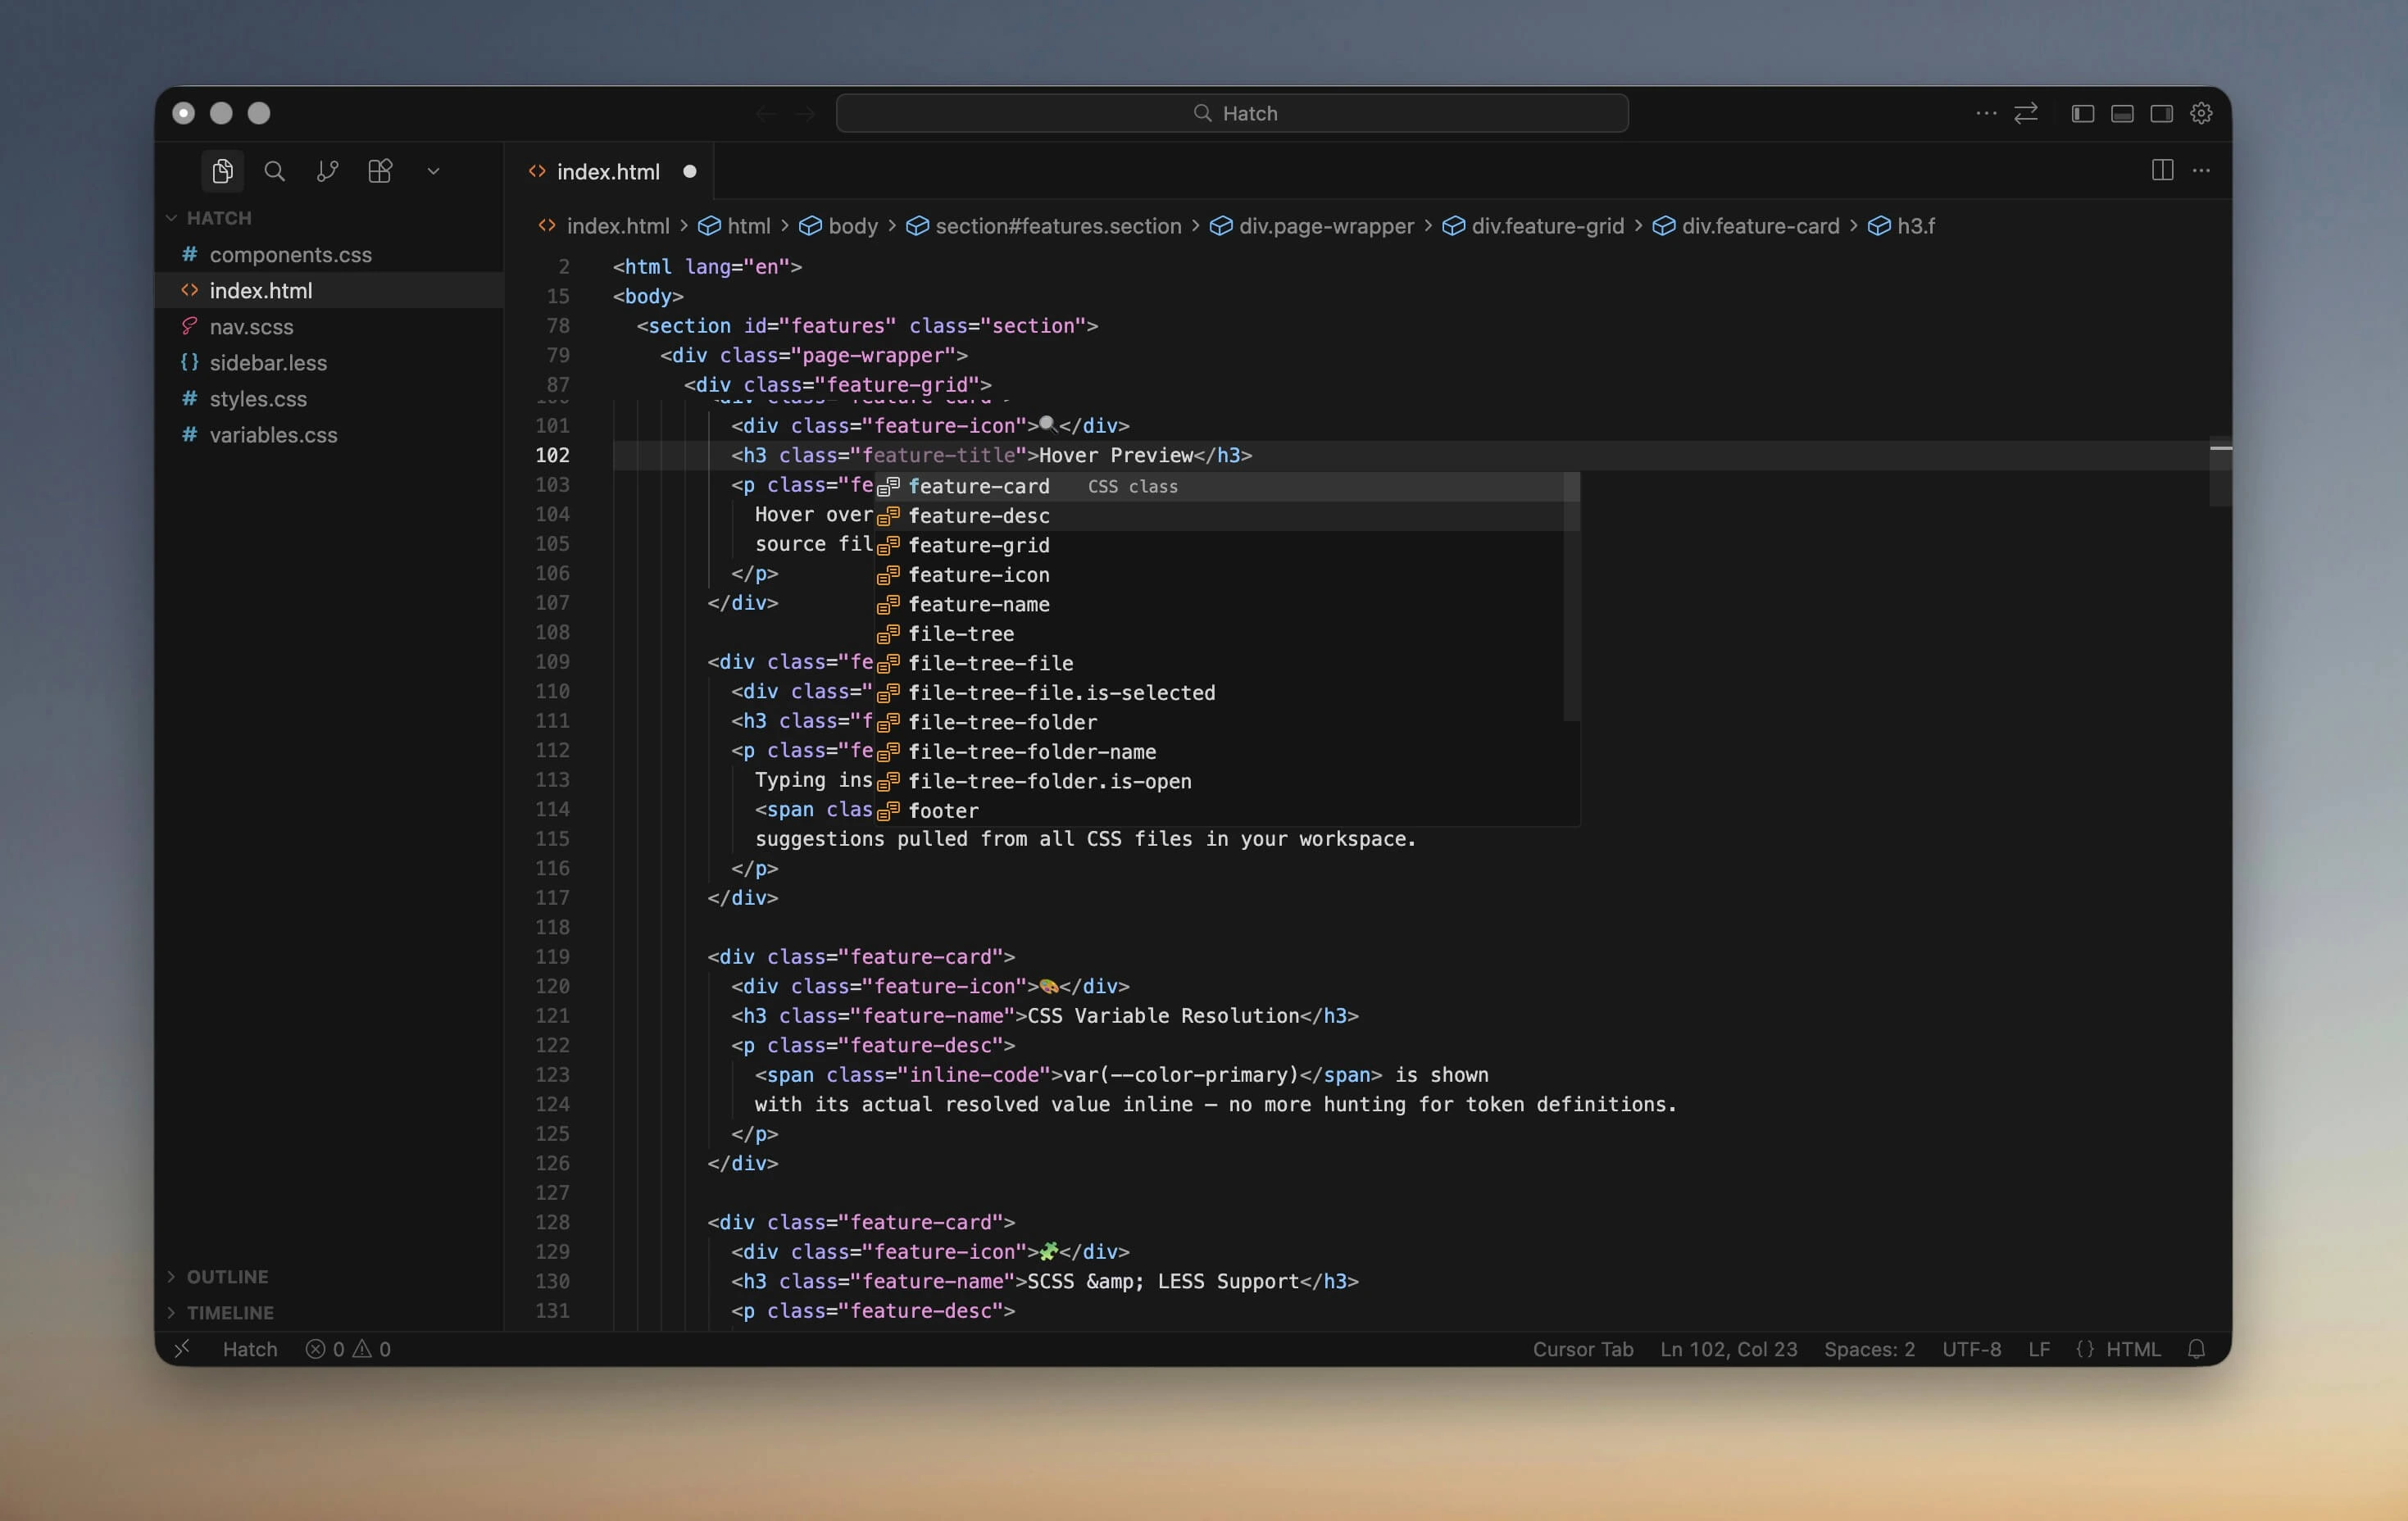This screenshot has height=1521, width=2408.
Task: Click the split editor icon
Action: tap(2162, 170)
